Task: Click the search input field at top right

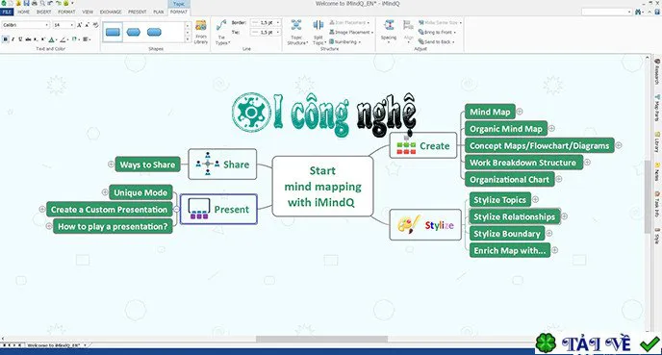Action: tap(606, 13)
